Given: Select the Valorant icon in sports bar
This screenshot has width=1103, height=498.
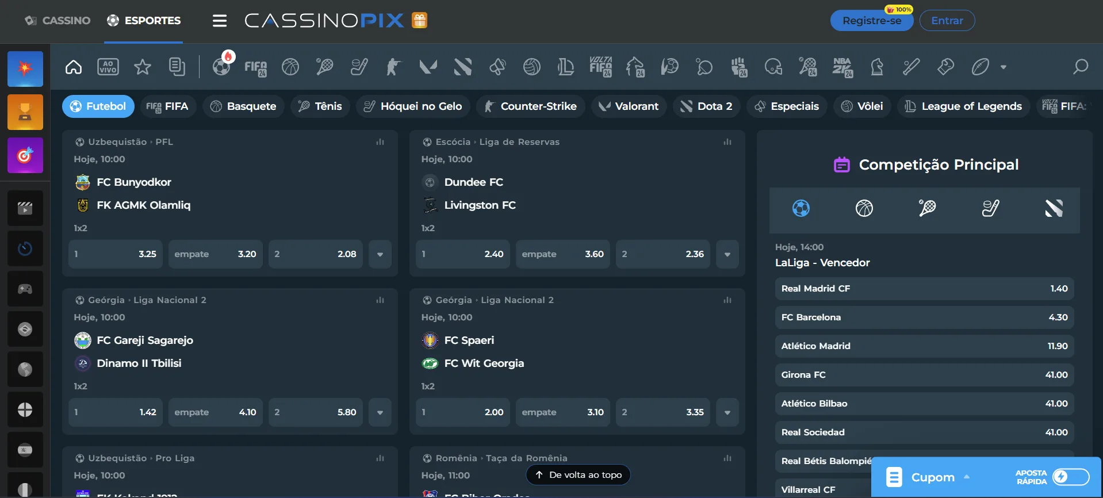Looking at the screenshot, I should coord(428,67).
